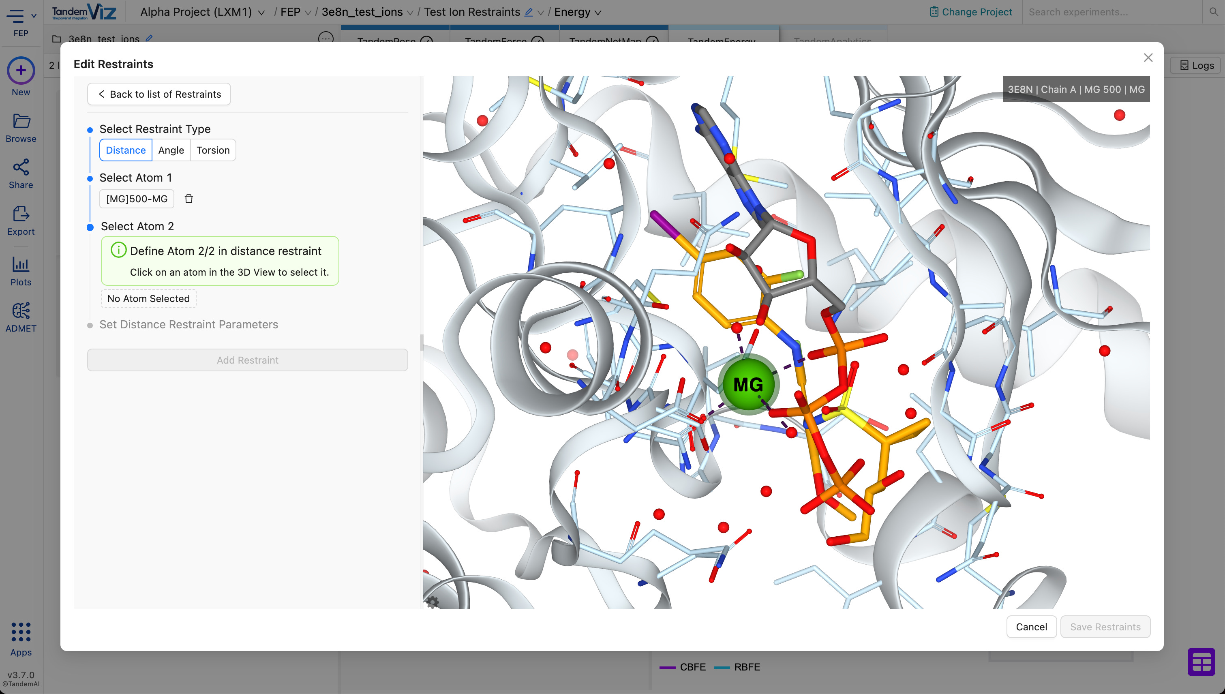Select the Distance restraint type
The width and height of the screenshot is (1225, 694).
click(x=126, y=150)
